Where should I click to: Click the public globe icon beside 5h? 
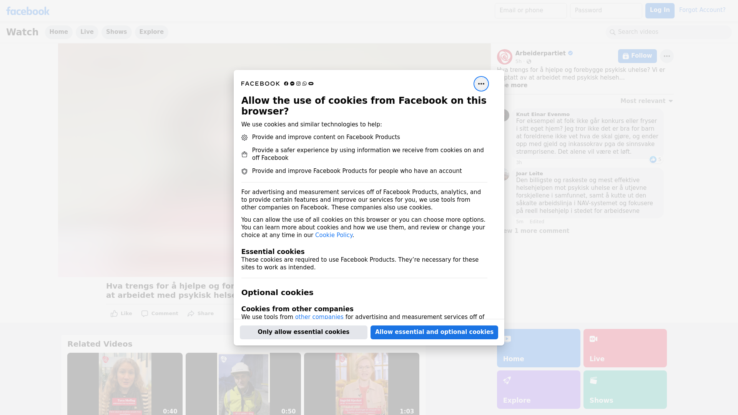(x=529, y=61)
